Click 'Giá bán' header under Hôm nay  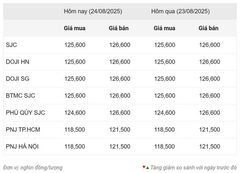pyautogui.click(x=119, y=28)
